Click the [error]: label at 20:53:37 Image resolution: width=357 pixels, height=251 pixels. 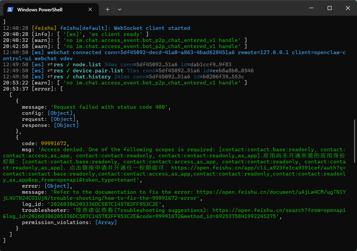point(44,89)
